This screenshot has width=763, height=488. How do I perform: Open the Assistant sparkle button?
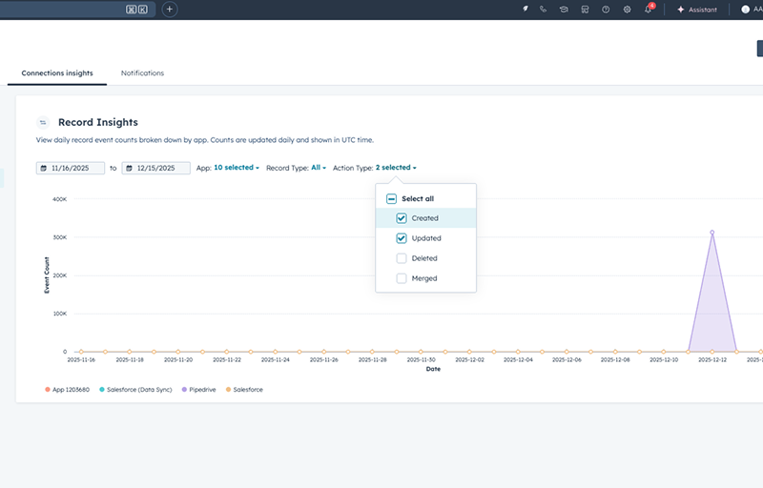[697, 10]
